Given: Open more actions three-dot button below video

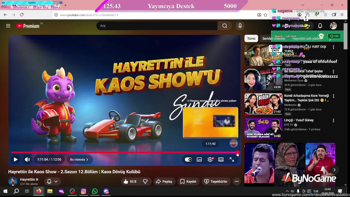Looking at the screenshot, I should 237,181.
